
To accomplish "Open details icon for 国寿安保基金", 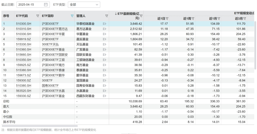I will tap(104, 86).
